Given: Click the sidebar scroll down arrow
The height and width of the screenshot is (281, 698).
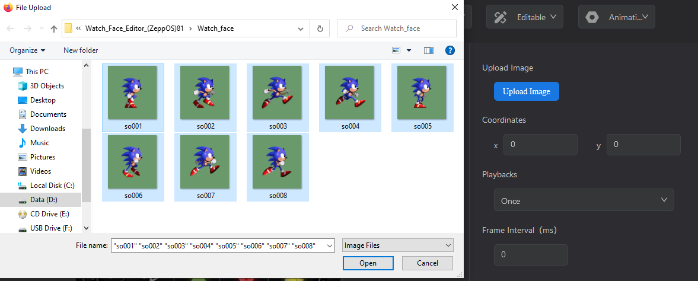Looking at the screenshot, I should [x=87, y=228].
